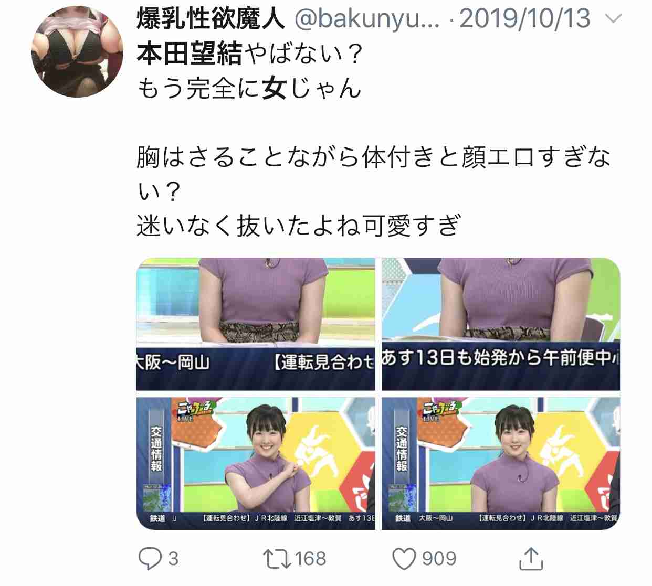
Task: Open the share upload icon
Action: 531,558
